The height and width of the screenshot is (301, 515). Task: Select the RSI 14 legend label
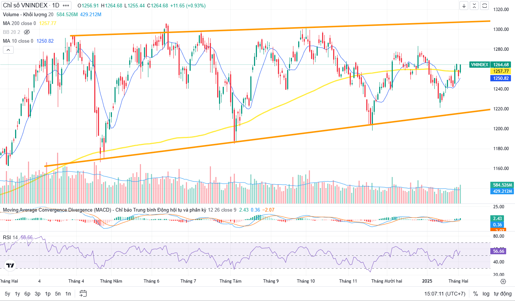coord(10,237)
